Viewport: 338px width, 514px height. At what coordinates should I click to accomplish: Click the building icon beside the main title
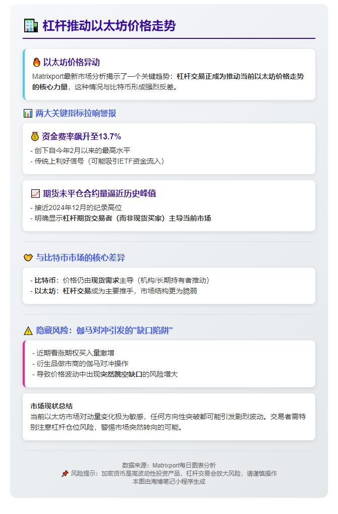click(31, 26)
